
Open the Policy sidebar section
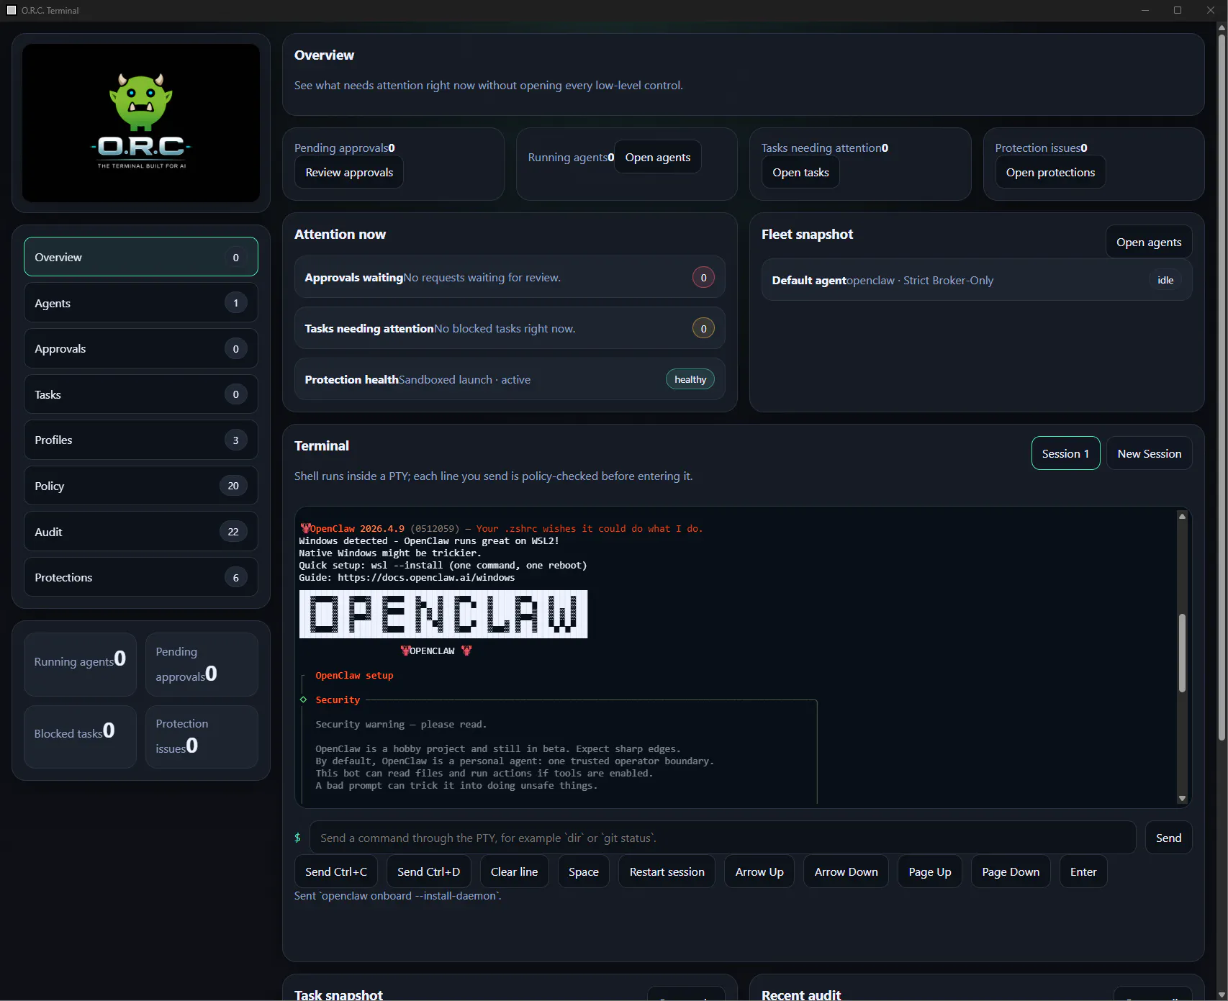point(141,486)
